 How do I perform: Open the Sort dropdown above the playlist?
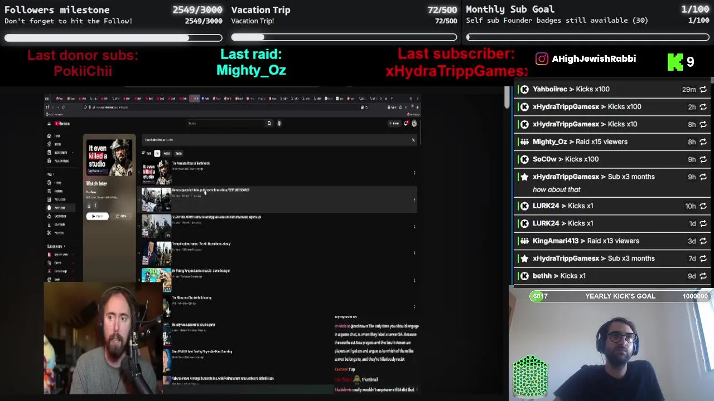point(146,153)
